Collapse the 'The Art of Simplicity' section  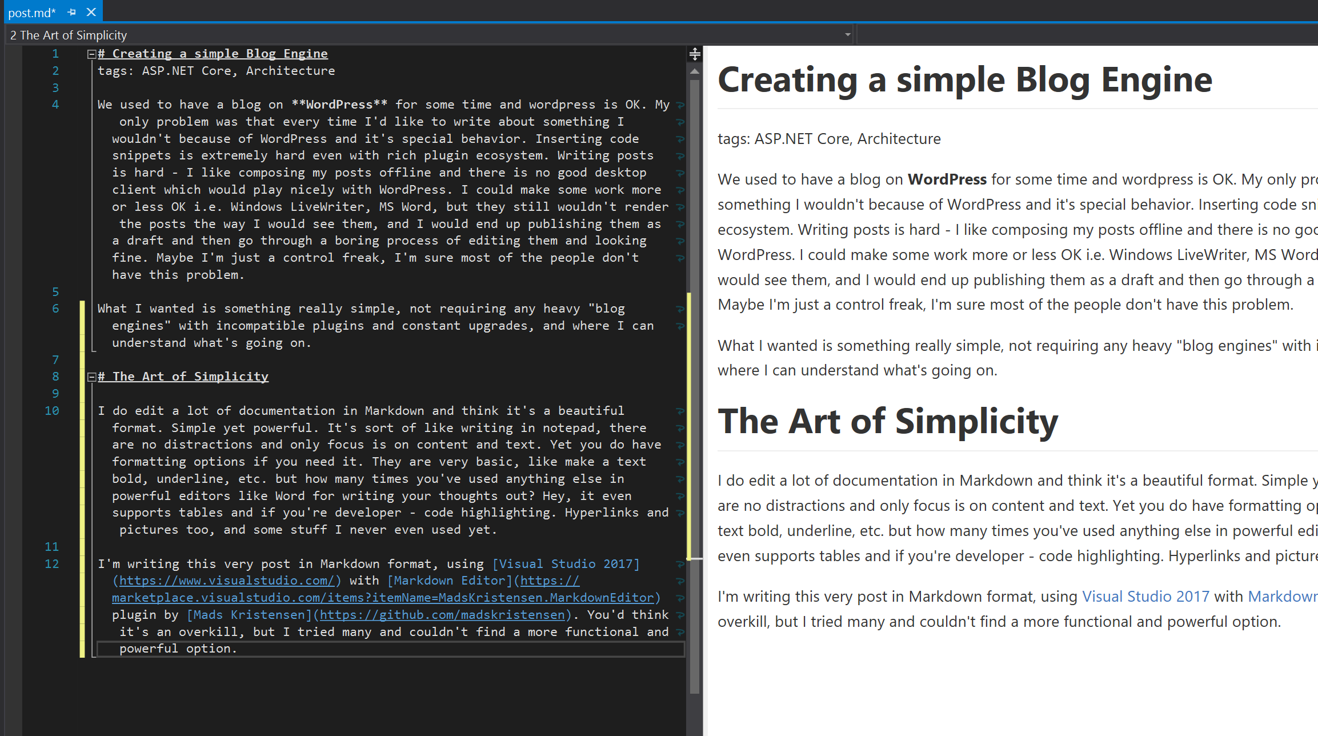(91, 377)
